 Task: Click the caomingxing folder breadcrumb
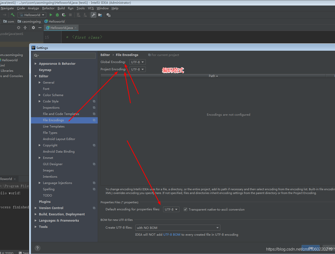pos(29,22)
